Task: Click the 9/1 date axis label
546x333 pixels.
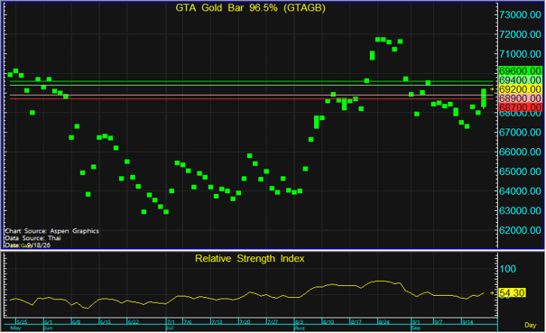Action: [416, 322]
